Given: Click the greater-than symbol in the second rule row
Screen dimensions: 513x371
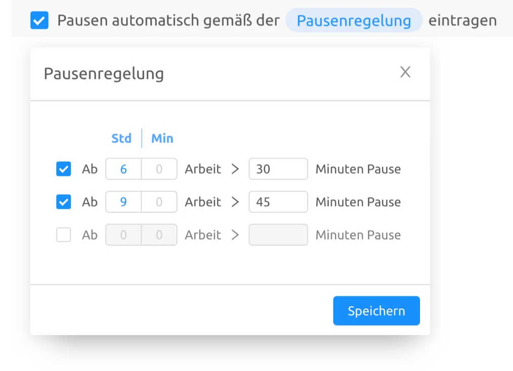Looking at the screenshot, I should [235, 202].
